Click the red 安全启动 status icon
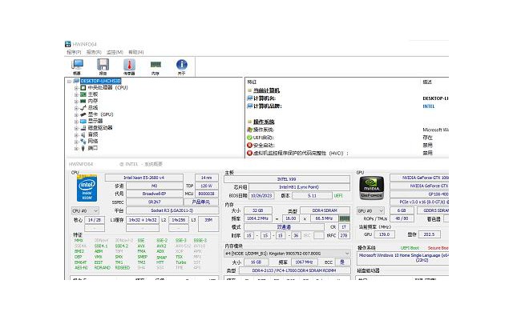The image size is (513, 320). 249,146
